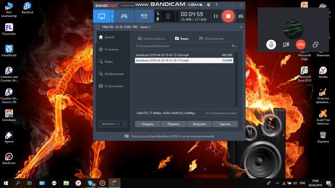Click the Править button

click(173, 124)
